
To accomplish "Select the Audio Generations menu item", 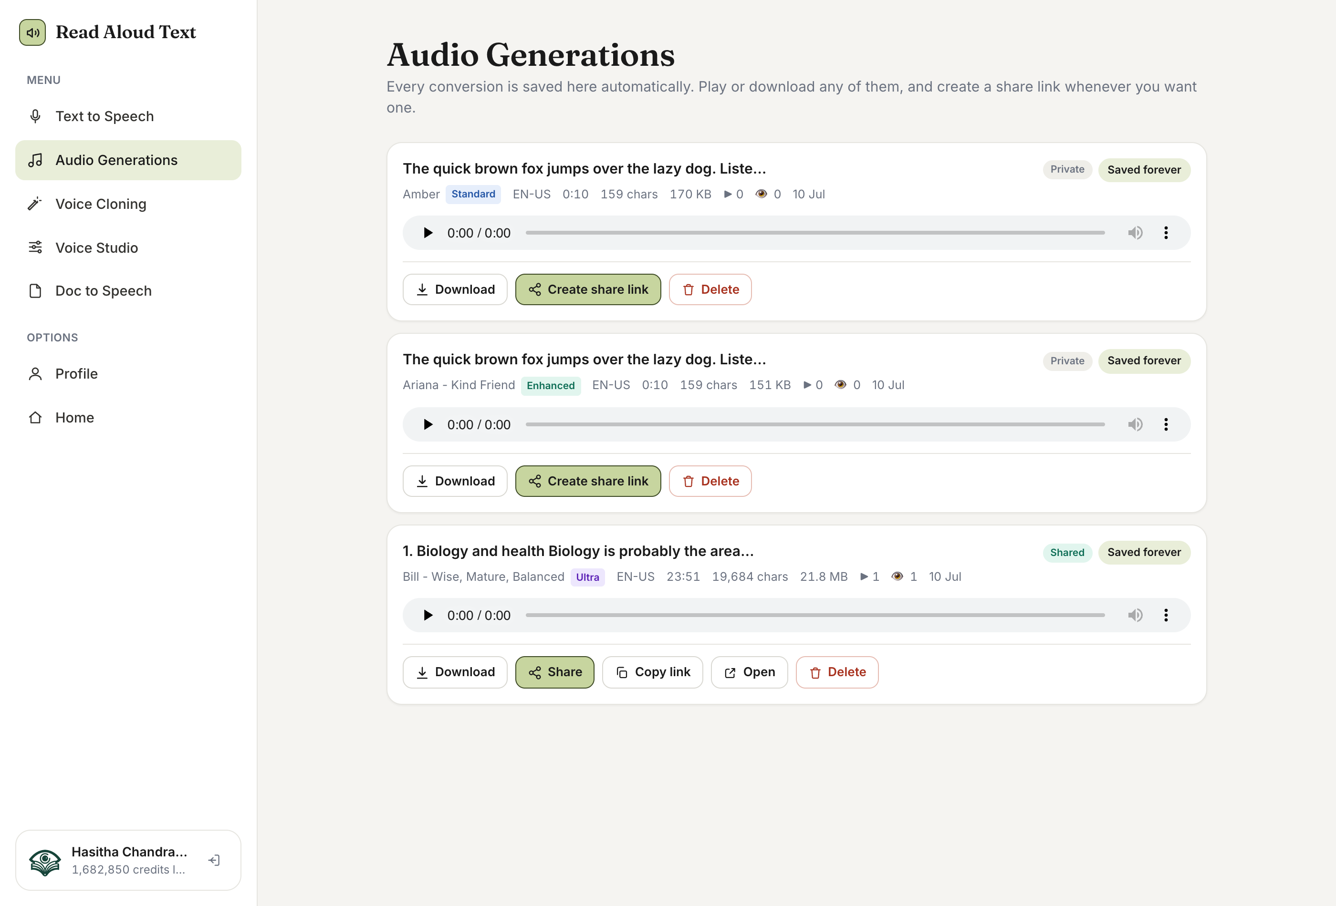I will point(127,160).
